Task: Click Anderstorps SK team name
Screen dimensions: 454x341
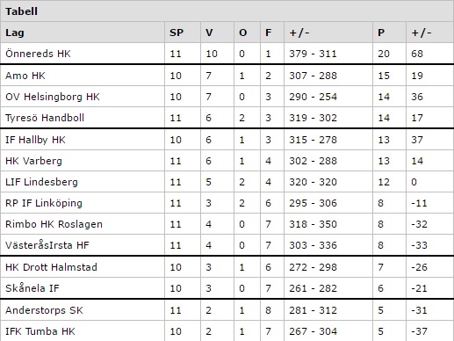Action: pyautogui.click(x=44, y=310)
